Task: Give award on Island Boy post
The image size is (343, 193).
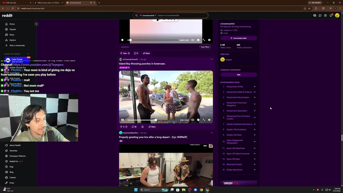Action: click(x=143, y=127)
